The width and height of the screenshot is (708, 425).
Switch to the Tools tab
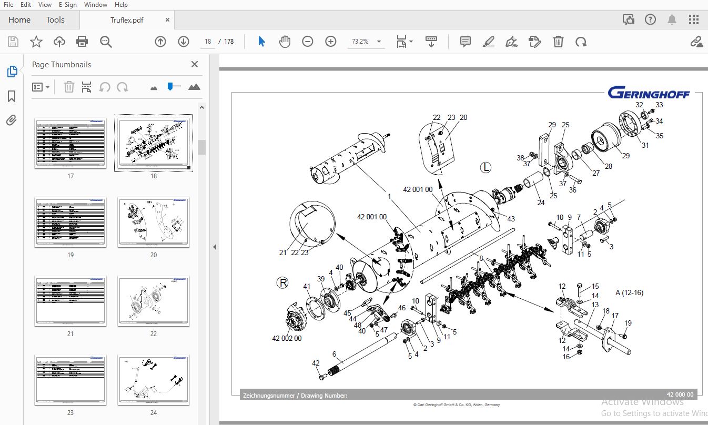55,20
